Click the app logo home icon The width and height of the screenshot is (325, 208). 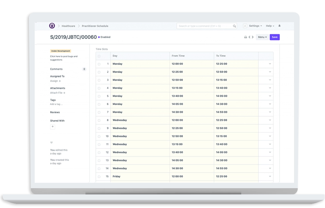(52, 26)
